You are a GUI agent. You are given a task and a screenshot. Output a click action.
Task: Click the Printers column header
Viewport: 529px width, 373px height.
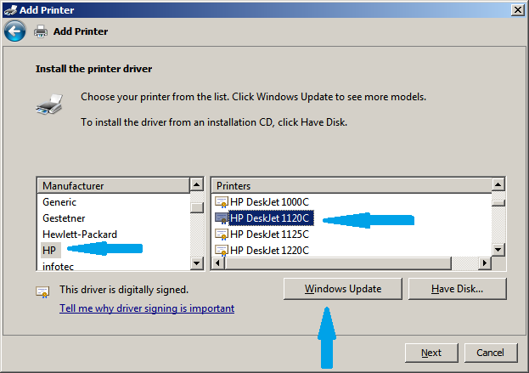pos(352,186)
